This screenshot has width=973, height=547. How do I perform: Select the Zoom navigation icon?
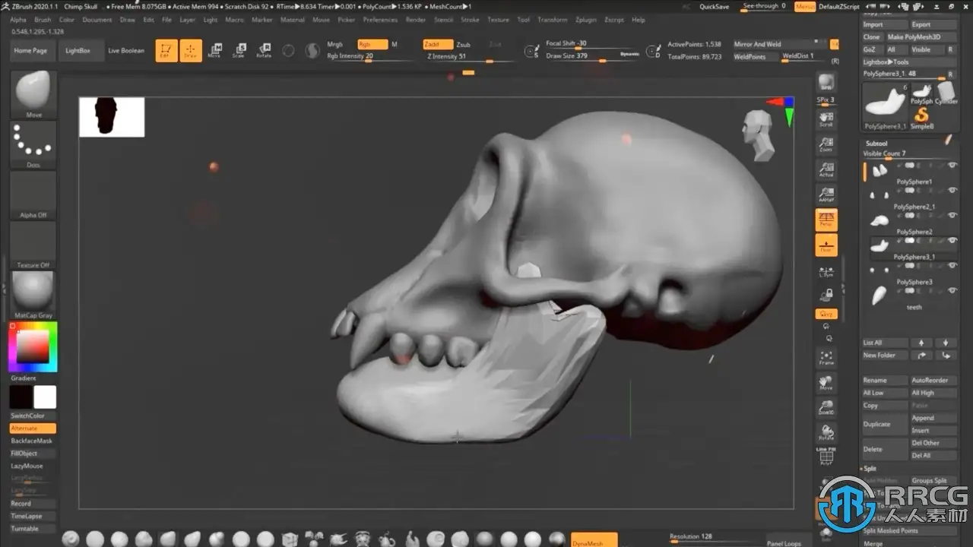click(x=826, y=144)
